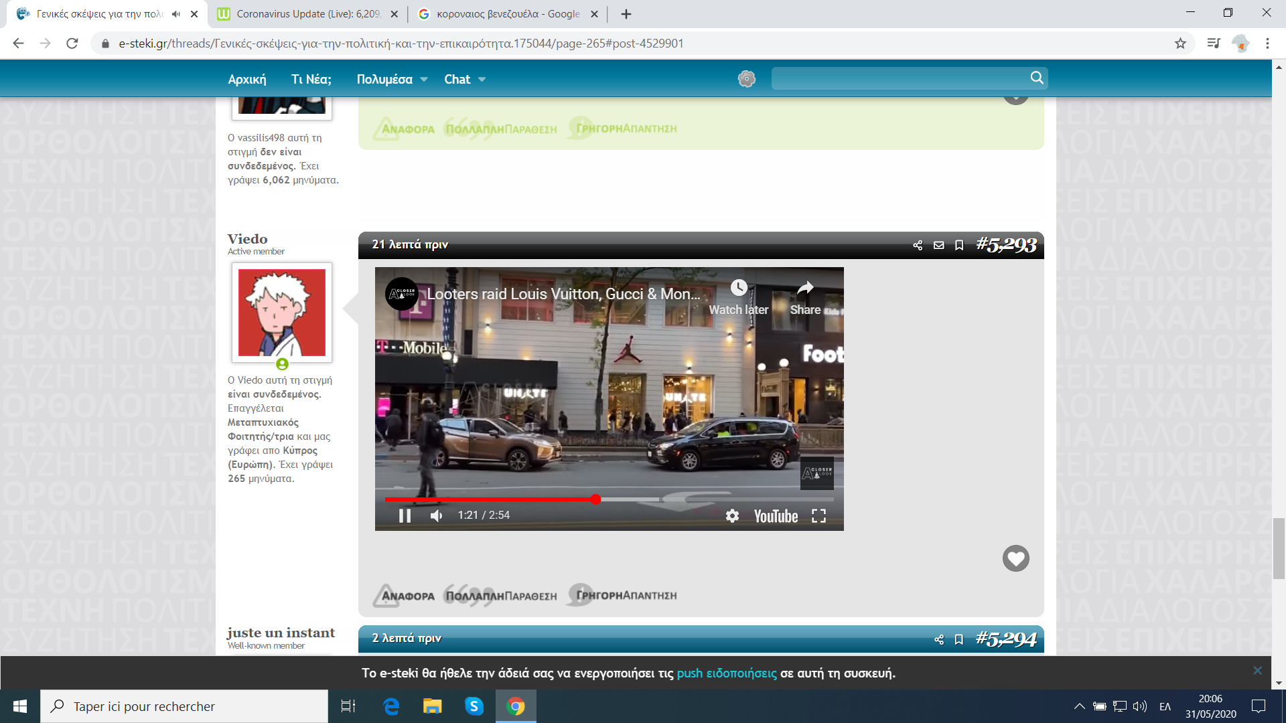The height and width of the screenshot is (723, 1286).
Task: Click the address bar URL
Action: 401,44
